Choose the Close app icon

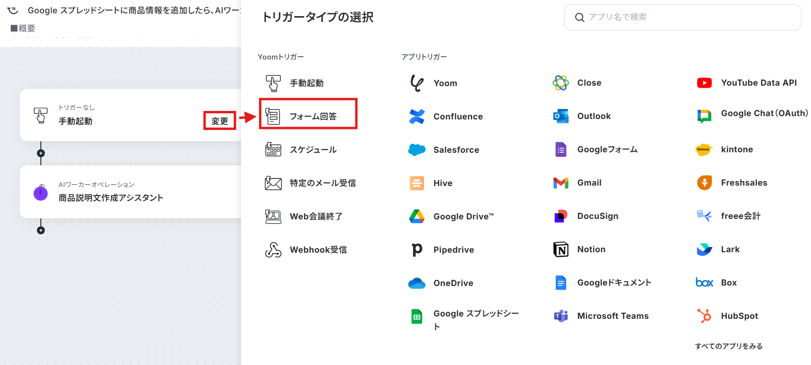pos(561,83)
